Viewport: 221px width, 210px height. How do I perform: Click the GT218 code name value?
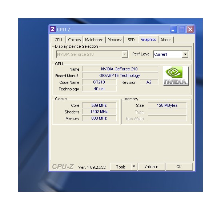[99, 82]
